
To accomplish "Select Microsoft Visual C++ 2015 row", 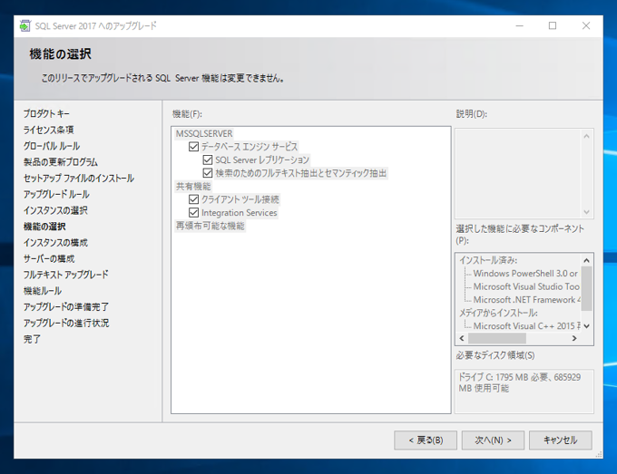I will pos(526,326).
